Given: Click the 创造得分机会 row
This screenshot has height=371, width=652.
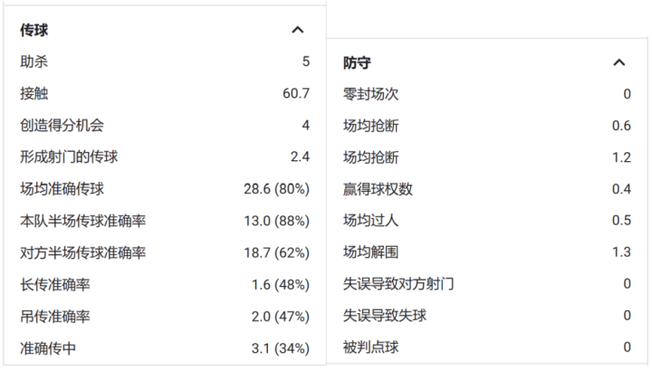Looking at the screenshot, I should click(62, 125).
